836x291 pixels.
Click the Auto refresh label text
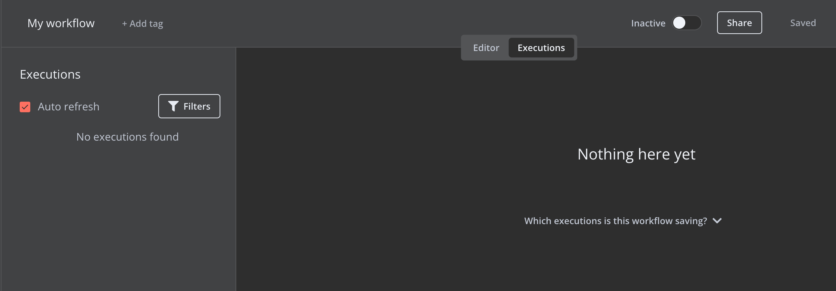point(69,107)
